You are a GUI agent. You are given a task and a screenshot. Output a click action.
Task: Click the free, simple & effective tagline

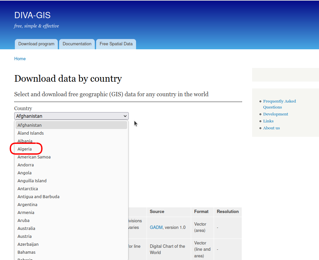pyautogui.click(x=36, y=26)
